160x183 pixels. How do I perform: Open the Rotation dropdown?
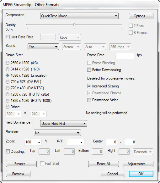[57, 133]
